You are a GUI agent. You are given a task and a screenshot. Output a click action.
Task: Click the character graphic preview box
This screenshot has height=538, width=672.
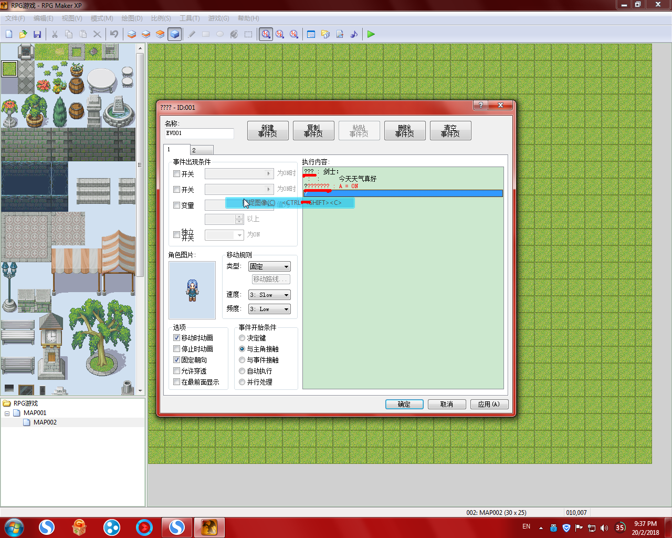pos(192,290)
